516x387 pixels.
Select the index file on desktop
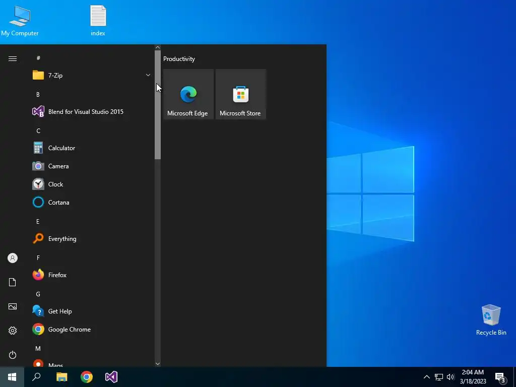pyautogui.click(x=98, y=21)
